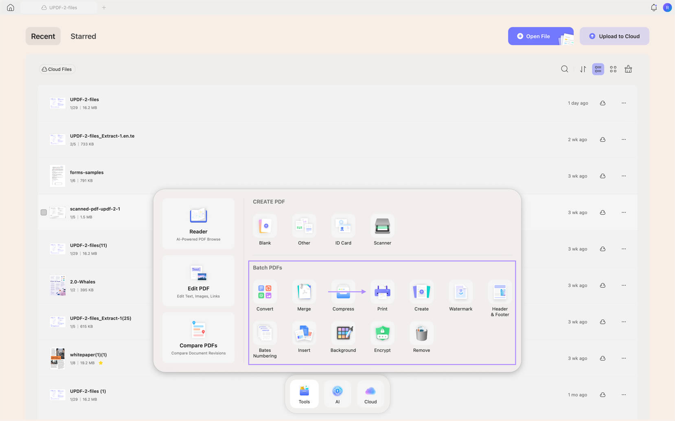Switch to grid view
The image size is (675, 421).
[x=613, y=69]
